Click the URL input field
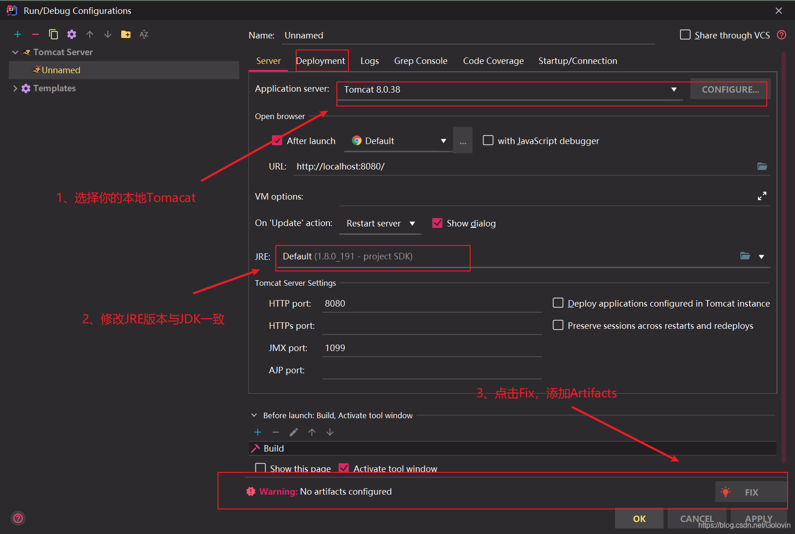 [523, 166]
